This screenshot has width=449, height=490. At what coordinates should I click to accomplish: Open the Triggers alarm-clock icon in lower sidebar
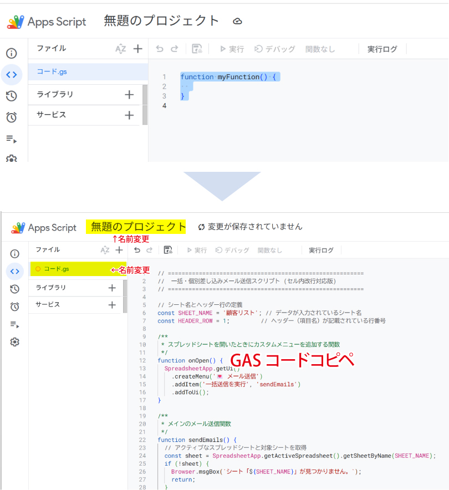pyautogui.click(x=15, y=307)
